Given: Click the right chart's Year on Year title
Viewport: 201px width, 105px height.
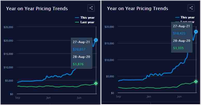Looking at the screenshot, I should 137,9.
